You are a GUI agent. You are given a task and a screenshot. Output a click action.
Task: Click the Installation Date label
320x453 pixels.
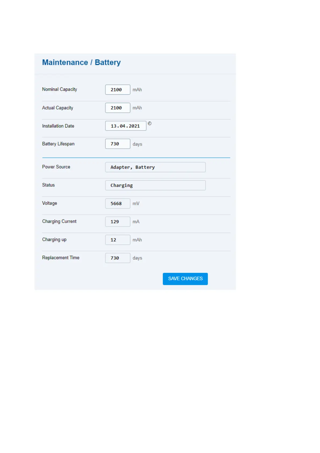point(58,126)
